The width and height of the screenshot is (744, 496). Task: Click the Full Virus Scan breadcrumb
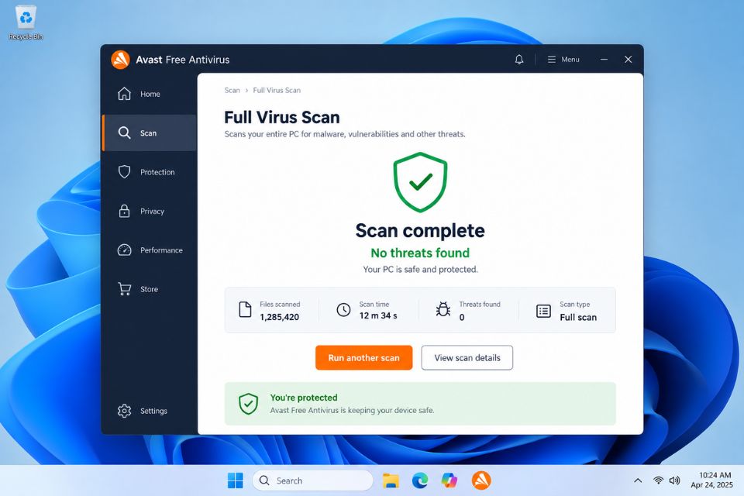tap(277, 90)
